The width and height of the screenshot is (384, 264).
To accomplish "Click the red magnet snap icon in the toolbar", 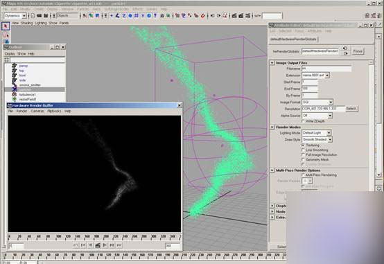I will pyautogui.click(x=203, y=16).
